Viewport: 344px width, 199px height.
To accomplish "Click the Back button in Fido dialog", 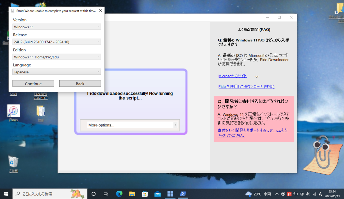I will click(x=80, y=84).
